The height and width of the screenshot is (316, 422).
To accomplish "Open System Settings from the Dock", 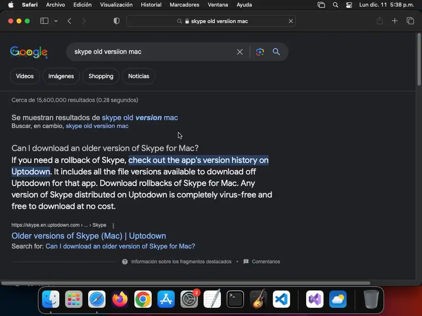I will (x=189, y=299).
